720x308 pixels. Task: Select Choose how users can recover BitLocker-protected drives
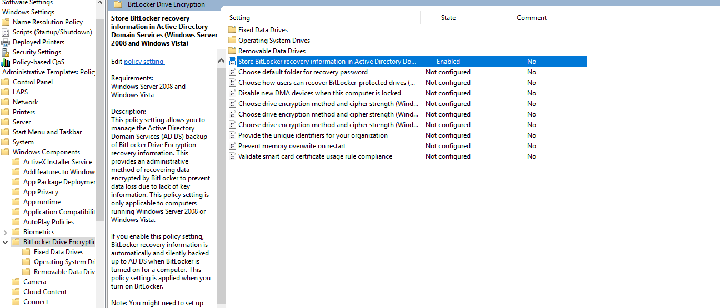(327, 83)
